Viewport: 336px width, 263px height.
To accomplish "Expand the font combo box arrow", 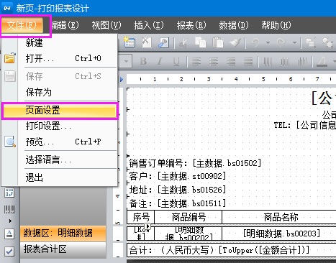I will (x=126, y=62).
